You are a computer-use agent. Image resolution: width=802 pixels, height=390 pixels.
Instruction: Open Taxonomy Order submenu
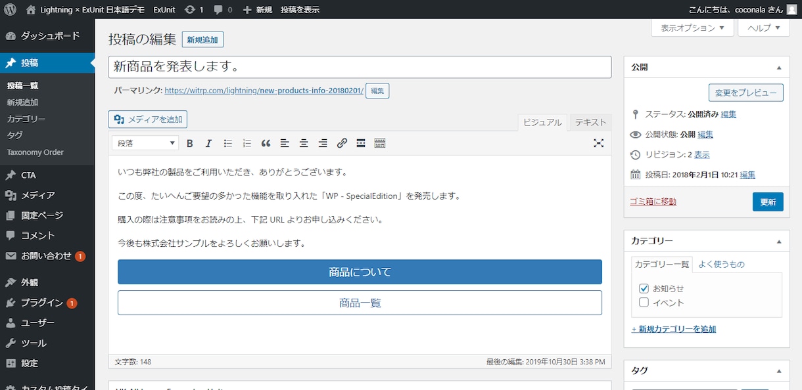click(x=35, y=152)
